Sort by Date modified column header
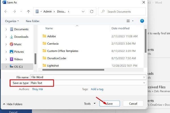The height and width of the screenshot is (113, 170). [x=120, y=28]
